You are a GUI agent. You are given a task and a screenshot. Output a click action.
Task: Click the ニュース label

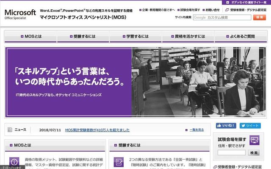[20, 130]
